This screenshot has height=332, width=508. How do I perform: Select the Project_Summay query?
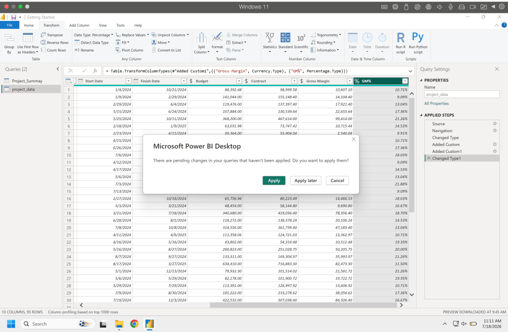[x=27, y=81]
